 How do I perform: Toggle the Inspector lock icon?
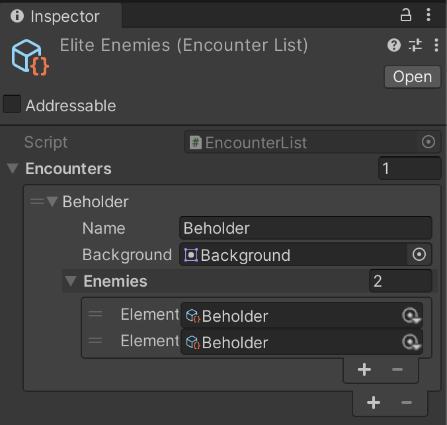[405, 15]
